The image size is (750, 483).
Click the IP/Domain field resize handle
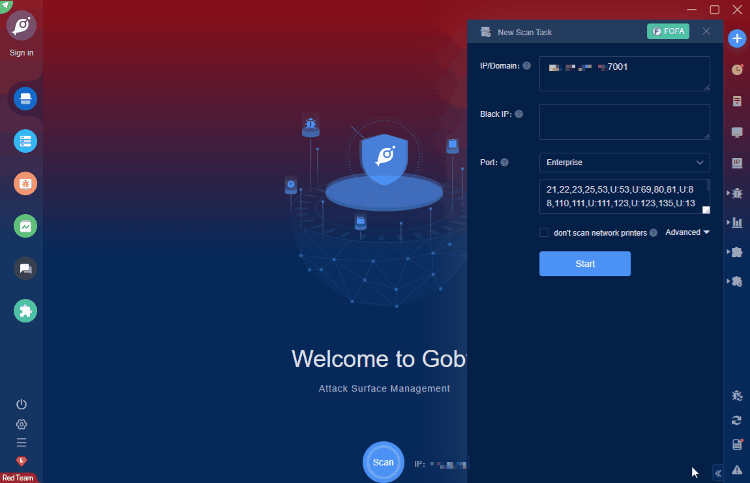(x=707, y=88)
